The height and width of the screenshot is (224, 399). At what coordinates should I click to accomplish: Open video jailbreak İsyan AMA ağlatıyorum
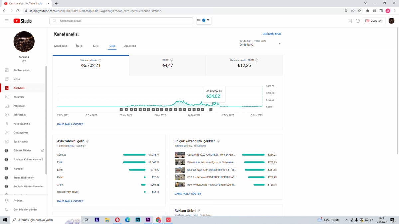pos(211,170)
